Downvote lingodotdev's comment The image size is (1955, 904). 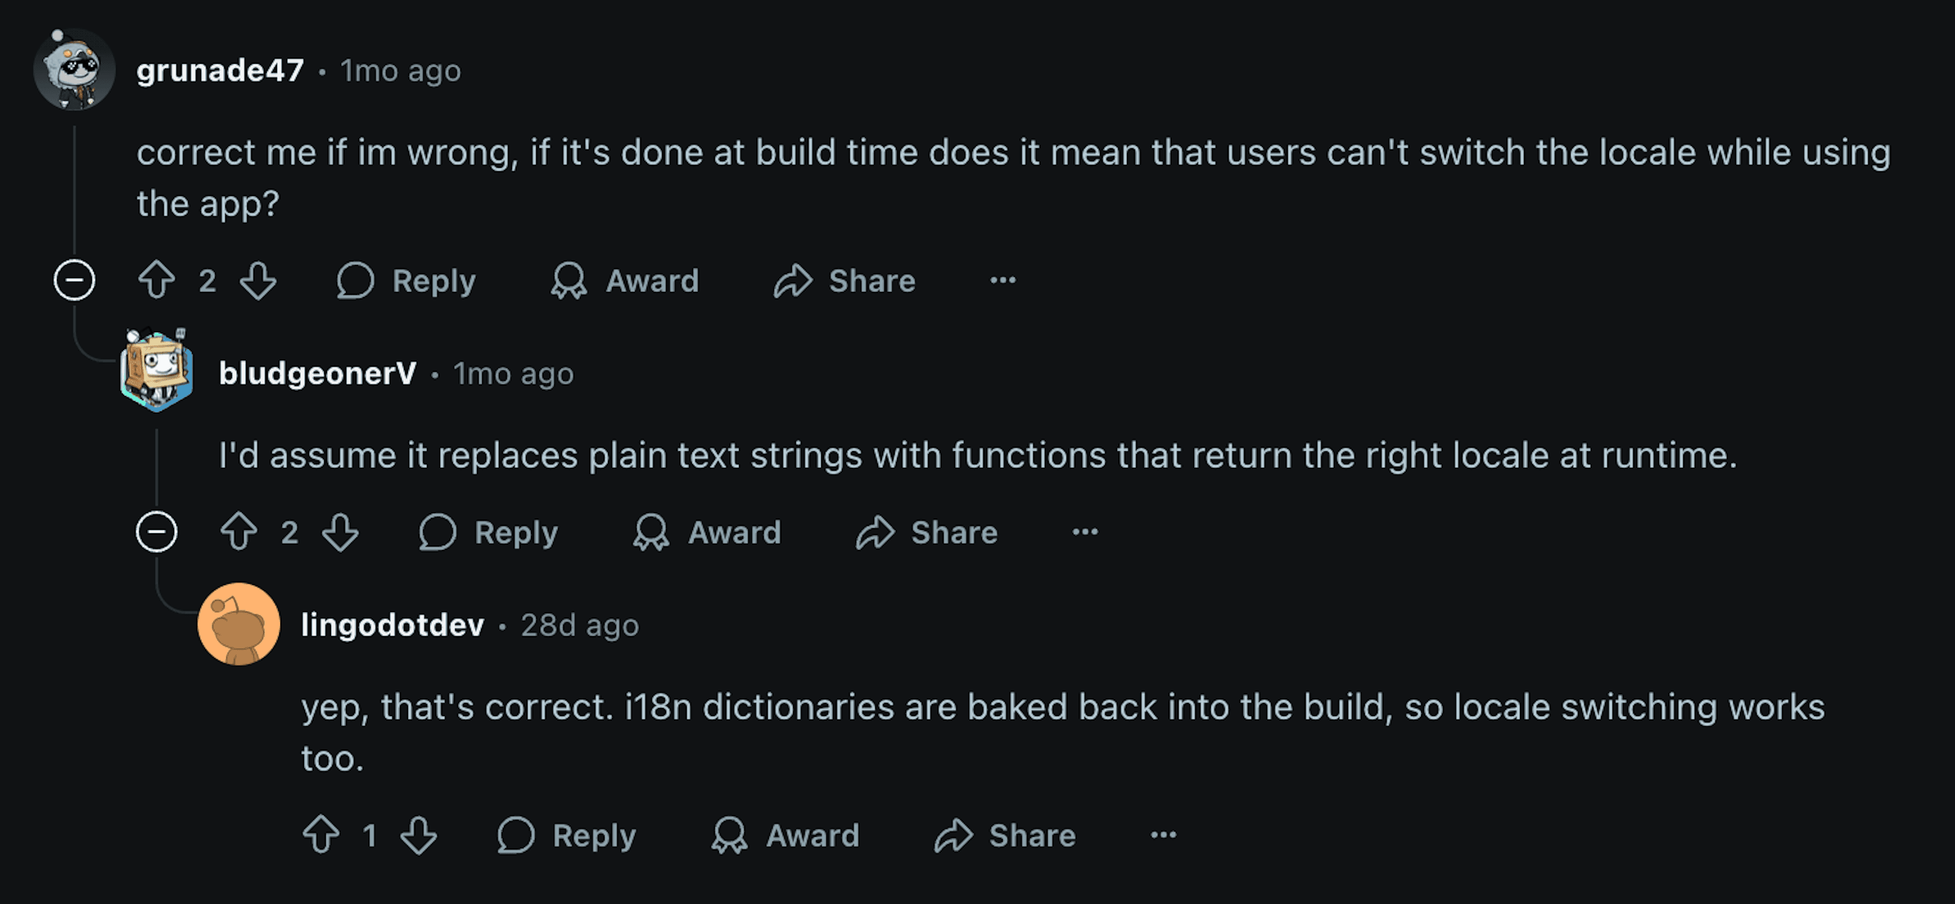coord(418,835)
